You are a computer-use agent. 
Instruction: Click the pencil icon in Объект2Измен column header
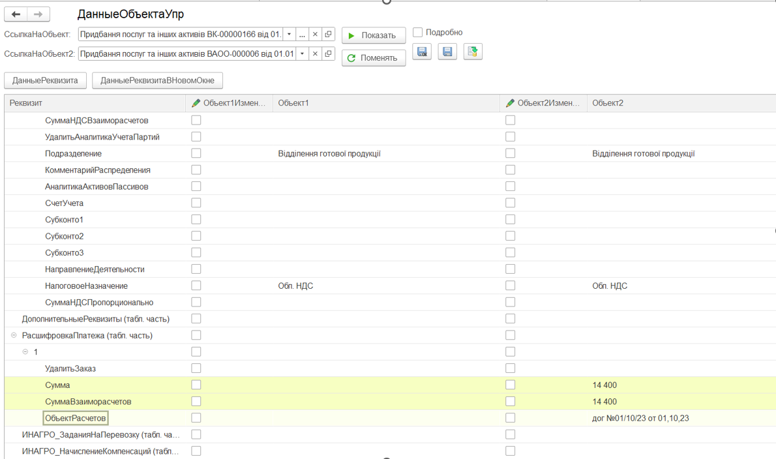tap(510, 103)
